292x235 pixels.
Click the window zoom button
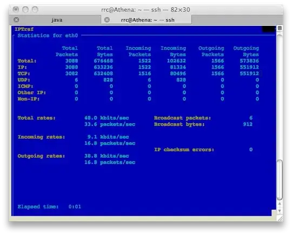coord(35,9)
